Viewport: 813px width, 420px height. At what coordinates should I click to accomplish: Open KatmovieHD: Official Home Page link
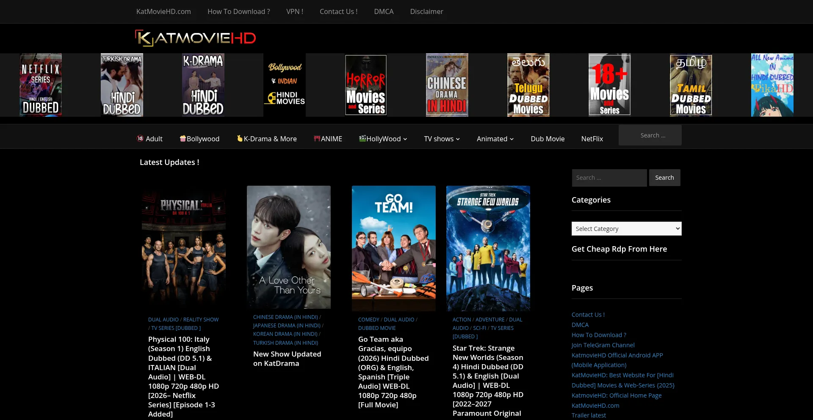[617, 395]
